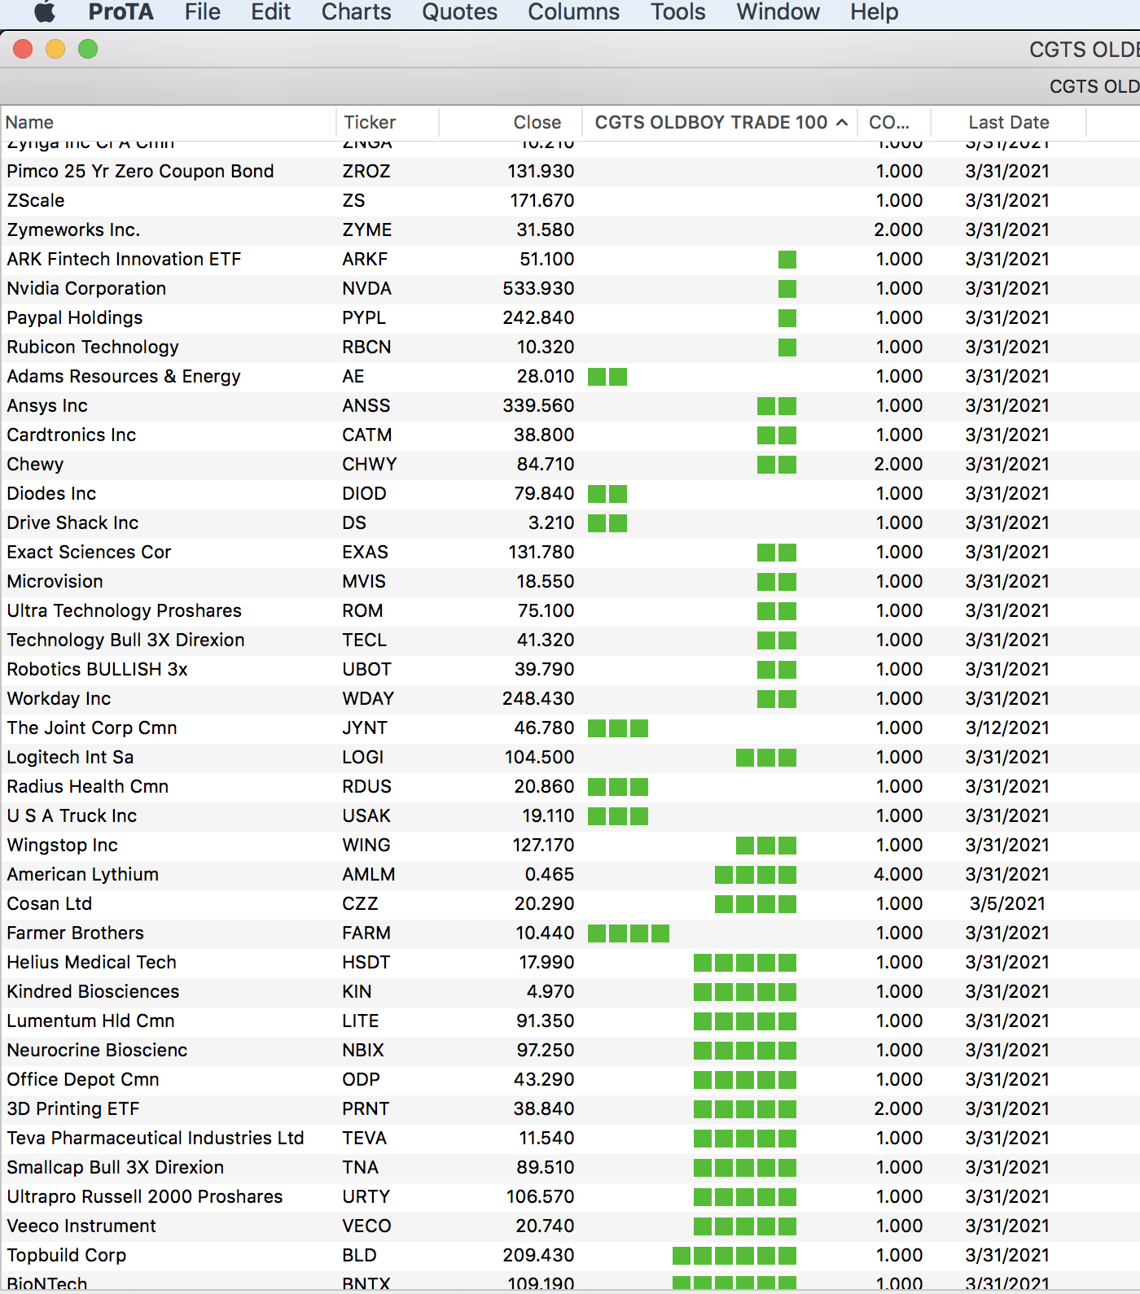Select U S A Truck Inc row

(570, 816)
